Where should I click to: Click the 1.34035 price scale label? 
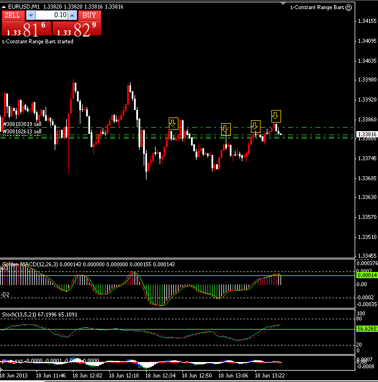coord(367,60)
